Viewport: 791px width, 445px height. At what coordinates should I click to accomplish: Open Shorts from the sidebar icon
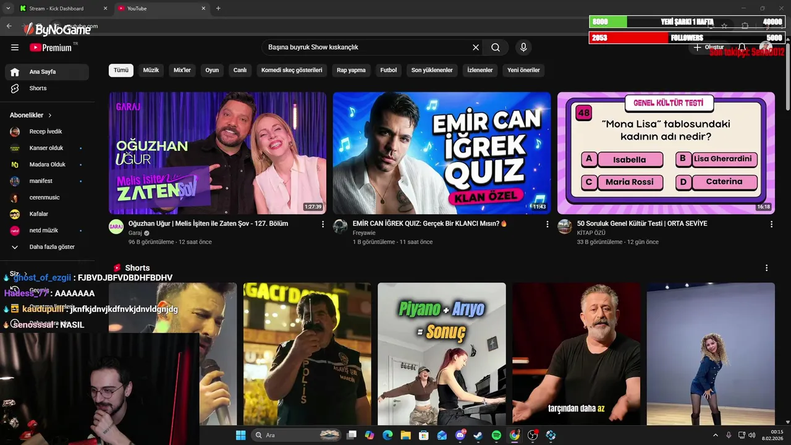15,88
